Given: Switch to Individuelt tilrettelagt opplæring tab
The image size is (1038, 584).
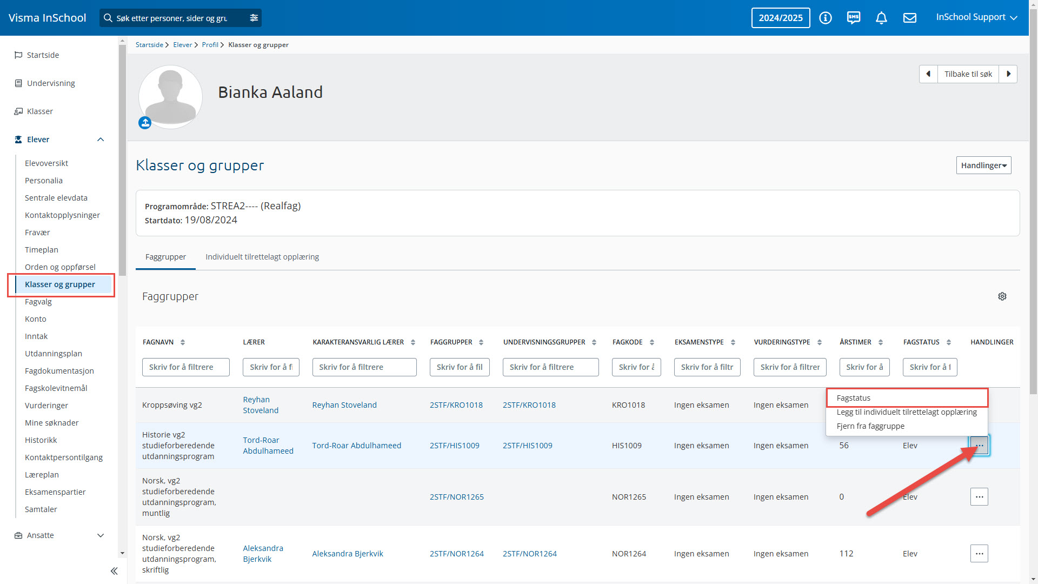Looking at the screenshot, I should click(262, 257).
